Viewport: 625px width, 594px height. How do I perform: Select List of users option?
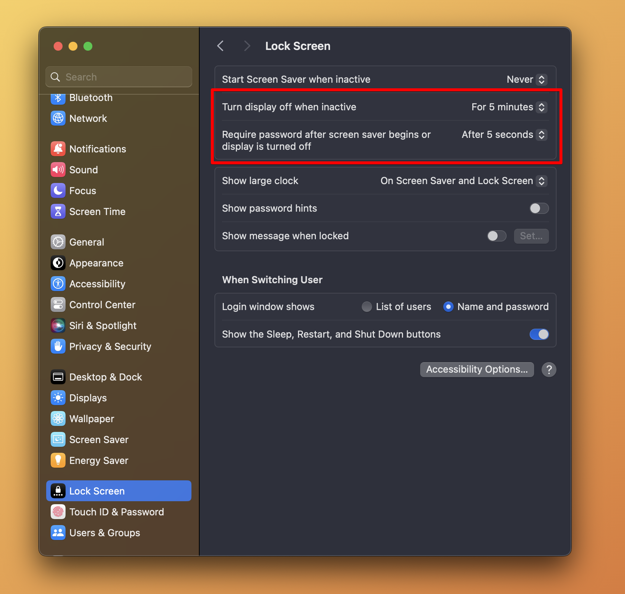[x=367, y=306]
